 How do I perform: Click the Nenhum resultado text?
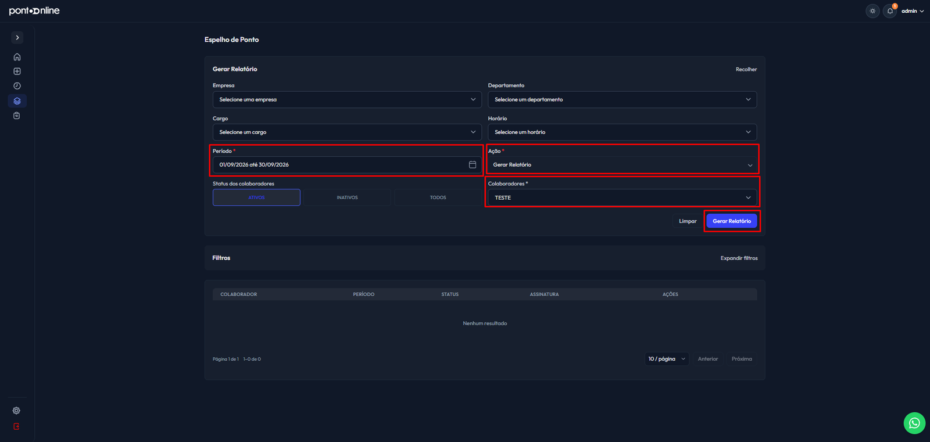(485, 324)
